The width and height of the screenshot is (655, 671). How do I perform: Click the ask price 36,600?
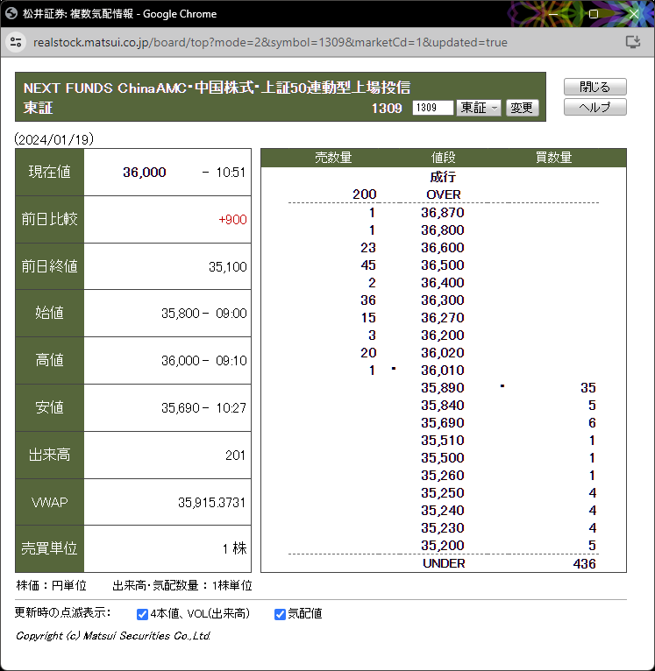tap(443, 247)
